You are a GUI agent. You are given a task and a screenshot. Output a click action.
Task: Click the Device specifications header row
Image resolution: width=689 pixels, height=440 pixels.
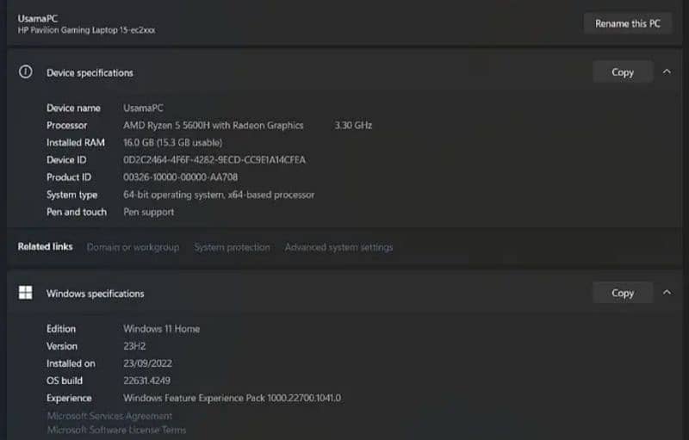click(344, 72)
